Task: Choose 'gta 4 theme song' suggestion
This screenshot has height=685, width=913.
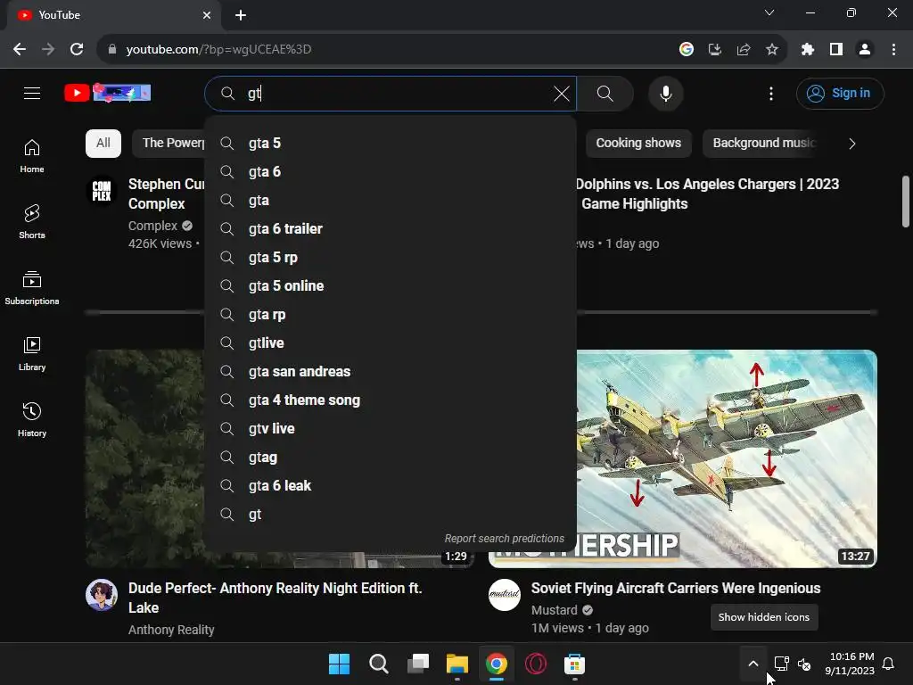Action: (391, 400)
